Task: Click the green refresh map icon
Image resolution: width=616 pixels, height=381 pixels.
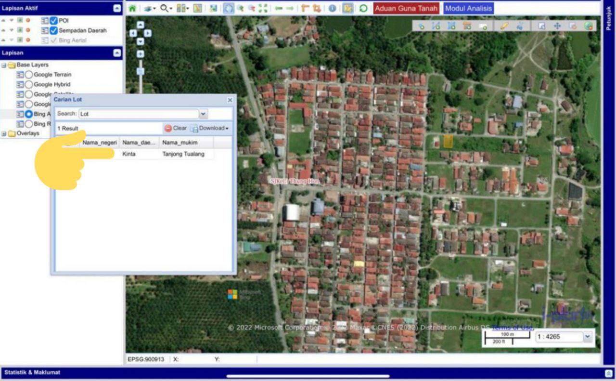Action: [x=363, y=8]
